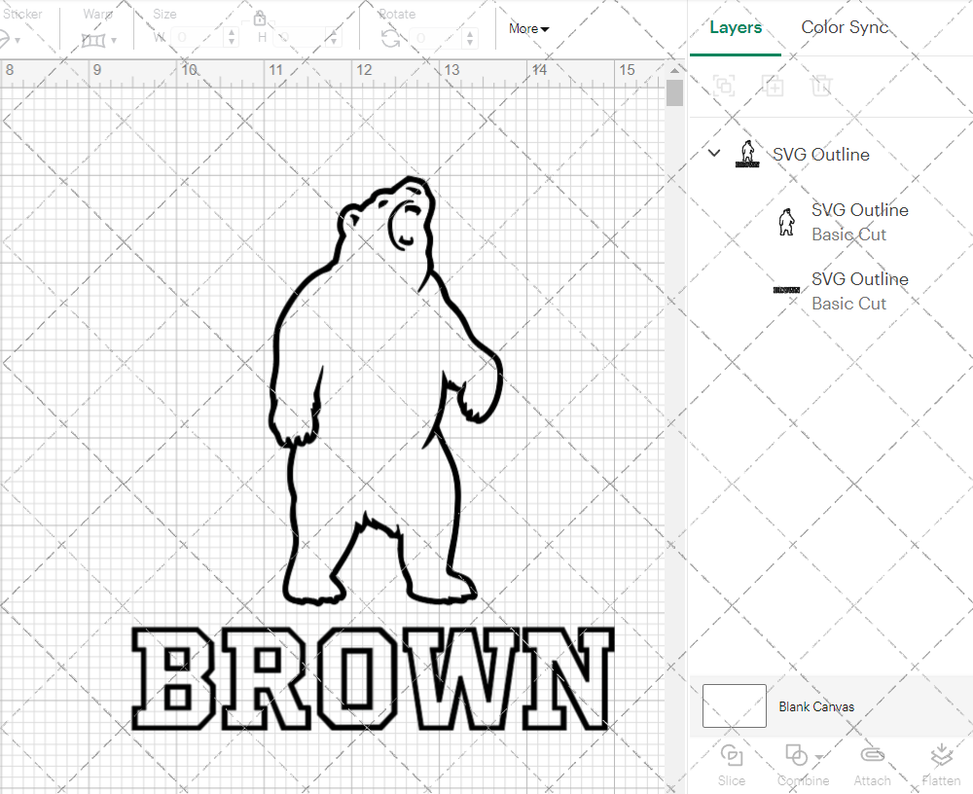Switch to the Color Sync tab
The image size is (973, 794).
845,27
